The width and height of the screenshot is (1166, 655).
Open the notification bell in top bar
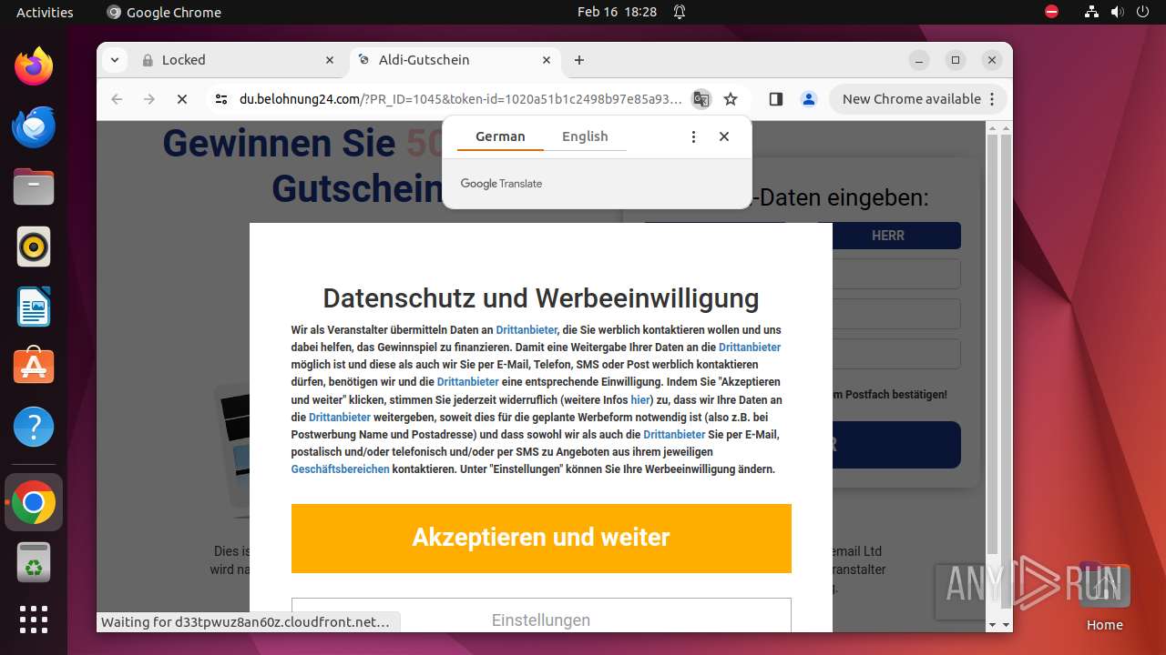pyautogui.click(x=680, y=12)
